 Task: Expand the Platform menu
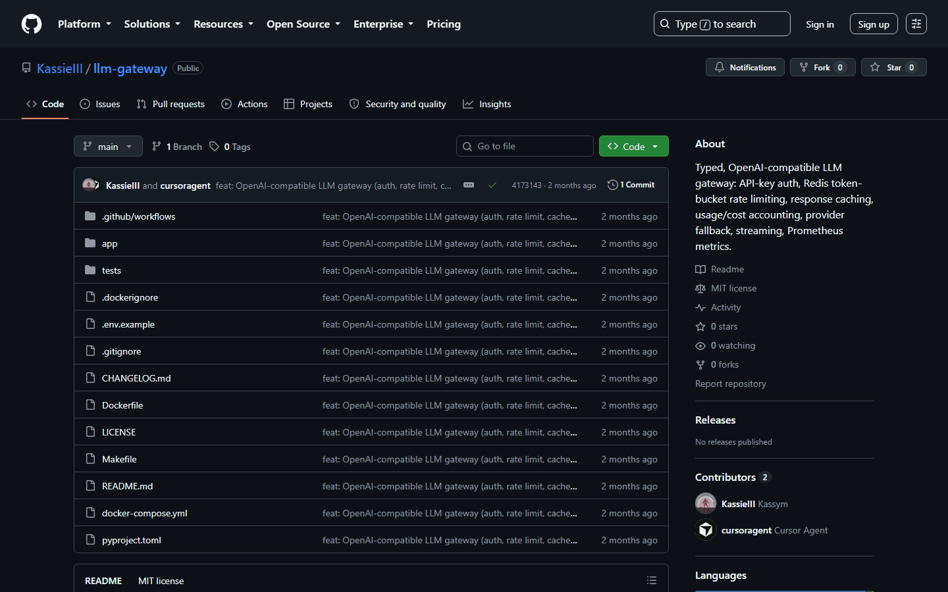click(84, 24)
